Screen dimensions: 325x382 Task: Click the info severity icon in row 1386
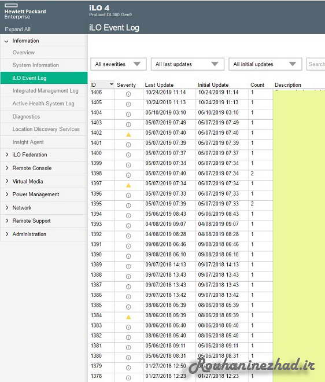click(128, 297)
